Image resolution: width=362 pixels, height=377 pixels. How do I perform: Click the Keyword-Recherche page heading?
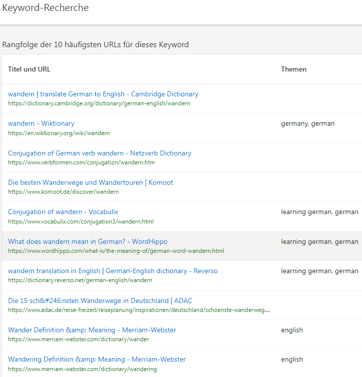coord(46,8)
